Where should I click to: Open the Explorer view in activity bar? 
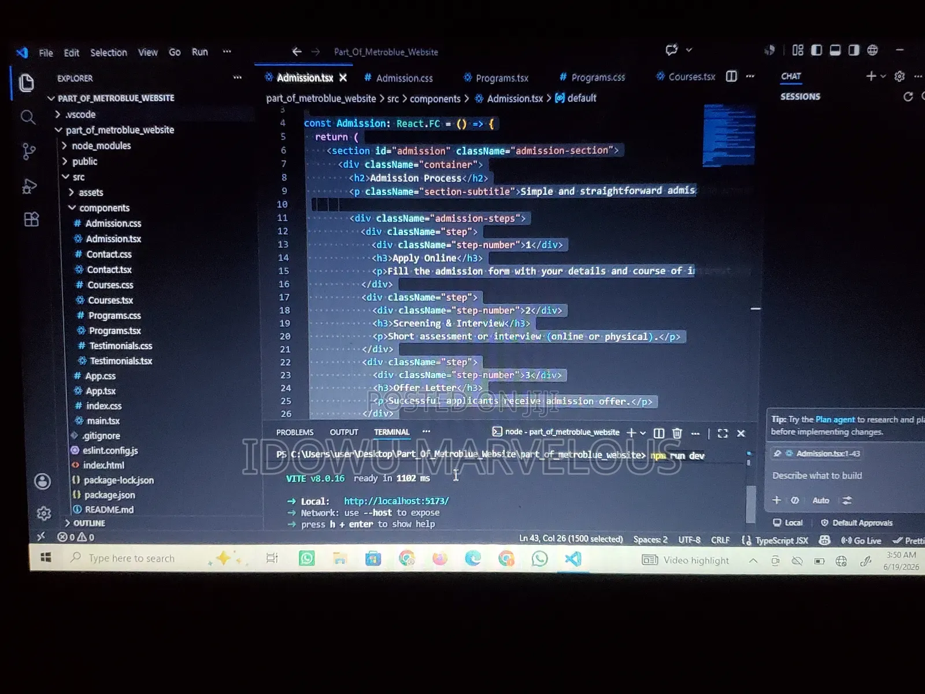(x=26, y=83)
